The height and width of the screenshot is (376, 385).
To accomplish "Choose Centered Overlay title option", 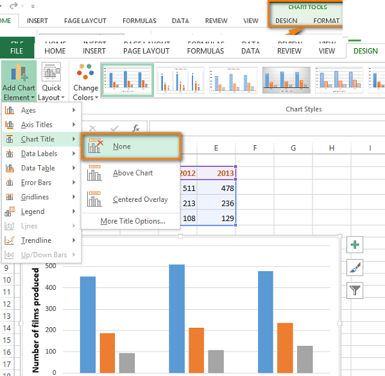I will tap(140, 199).
